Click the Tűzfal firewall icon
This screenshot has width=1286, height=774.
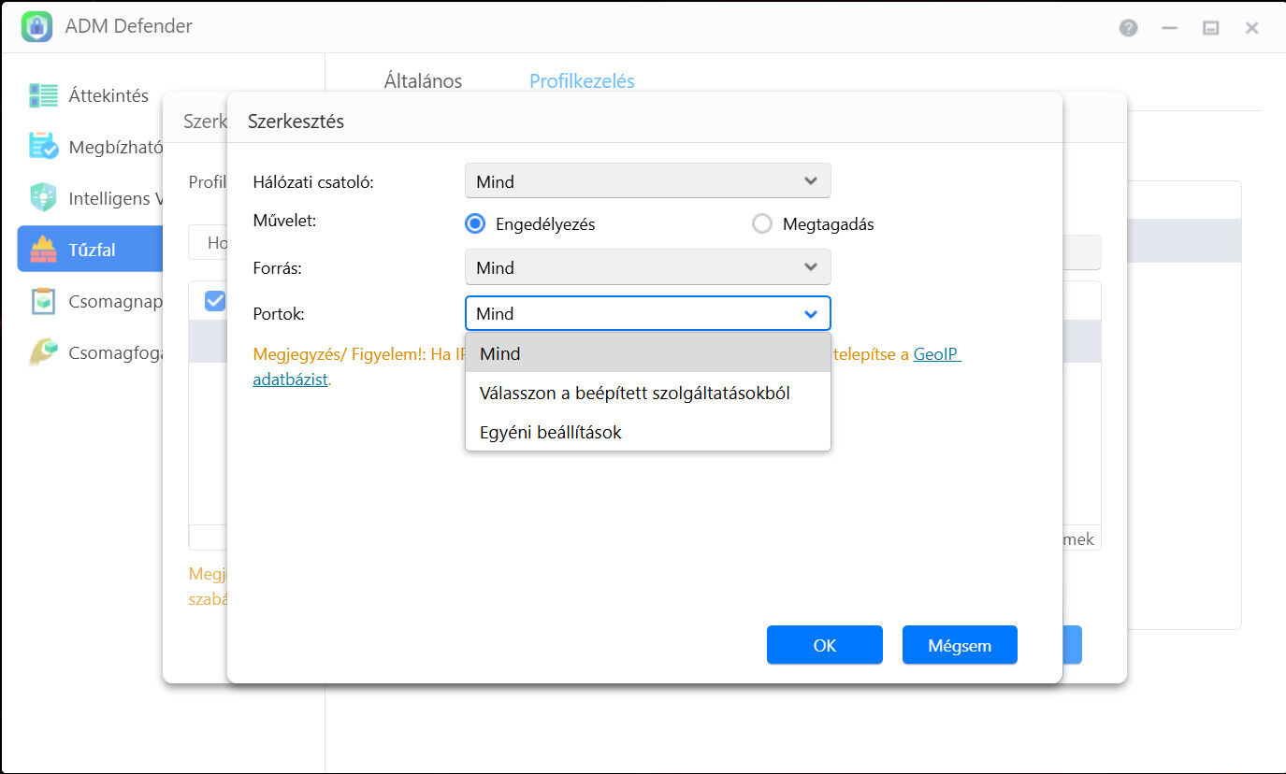pyautogui.click(x=43, y=250)
